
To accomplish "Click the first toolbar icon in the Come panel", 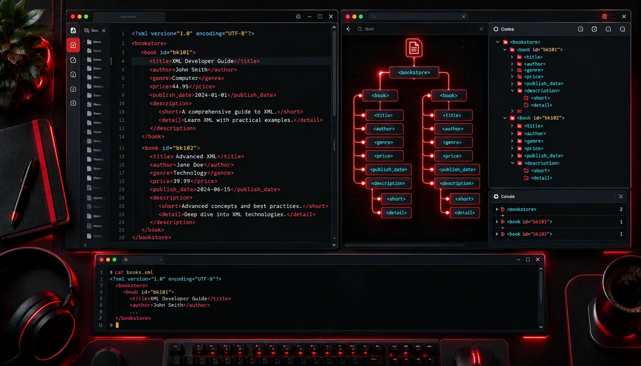I will (580, 29).
